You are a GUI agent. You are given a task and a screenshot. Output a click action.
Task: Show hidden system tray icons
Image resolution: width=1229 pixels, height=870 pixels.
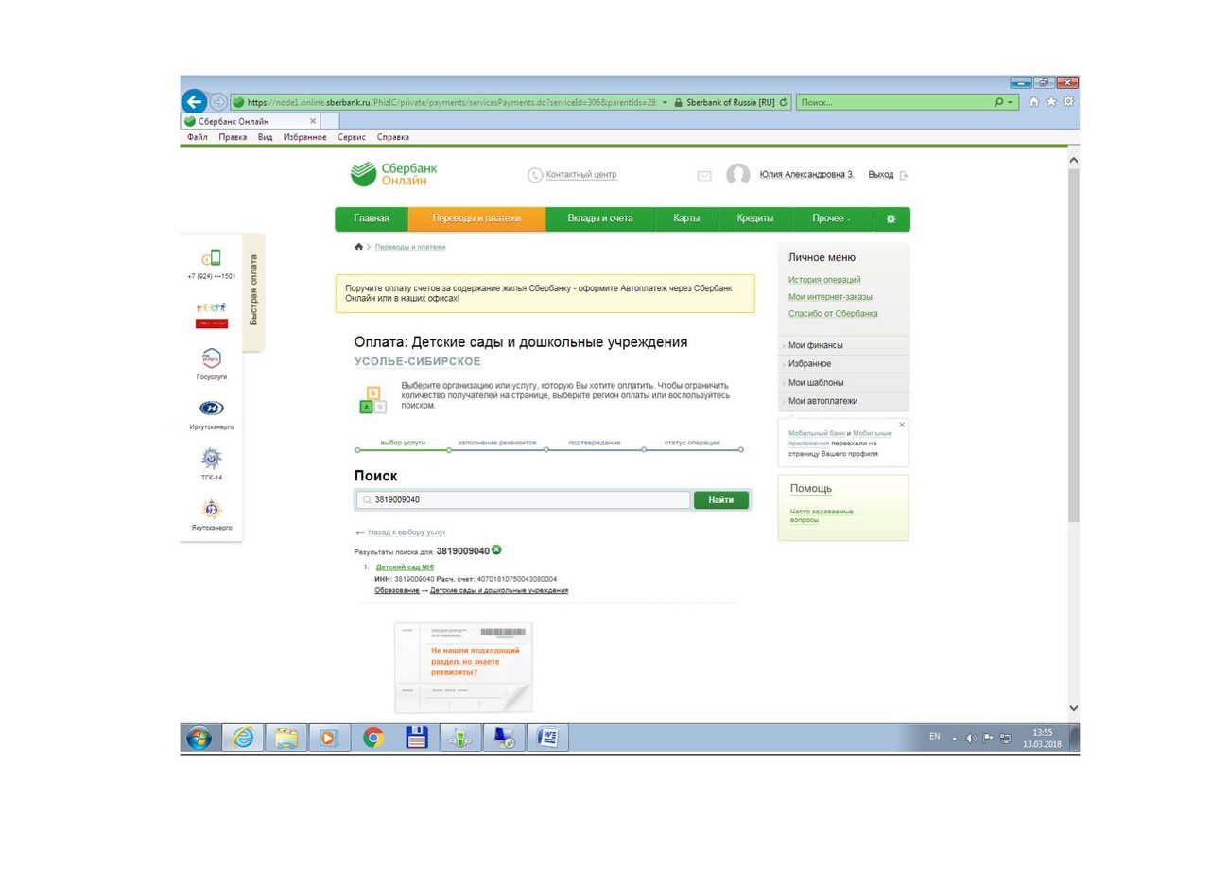pos(955,738)
